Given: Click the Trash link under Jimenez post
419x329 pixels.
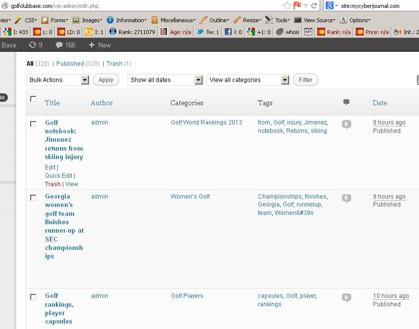Looking at the screenshot, I should pyautogui.click(x=53, y=184).
